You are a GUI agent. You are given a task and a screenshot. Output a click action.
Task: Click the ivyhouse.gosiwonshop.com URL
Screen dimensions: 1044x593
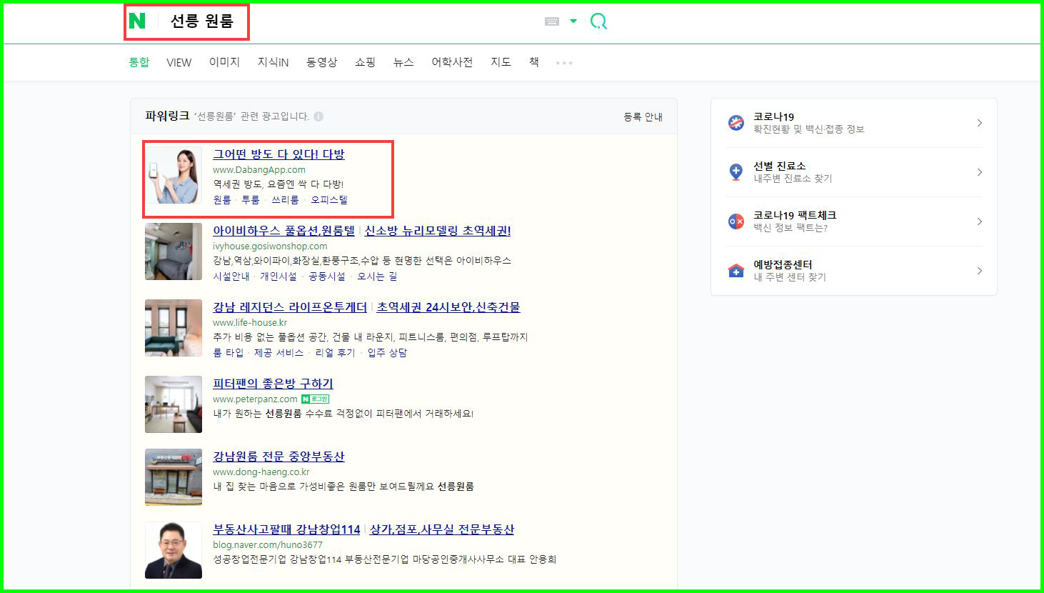[270, 246]
